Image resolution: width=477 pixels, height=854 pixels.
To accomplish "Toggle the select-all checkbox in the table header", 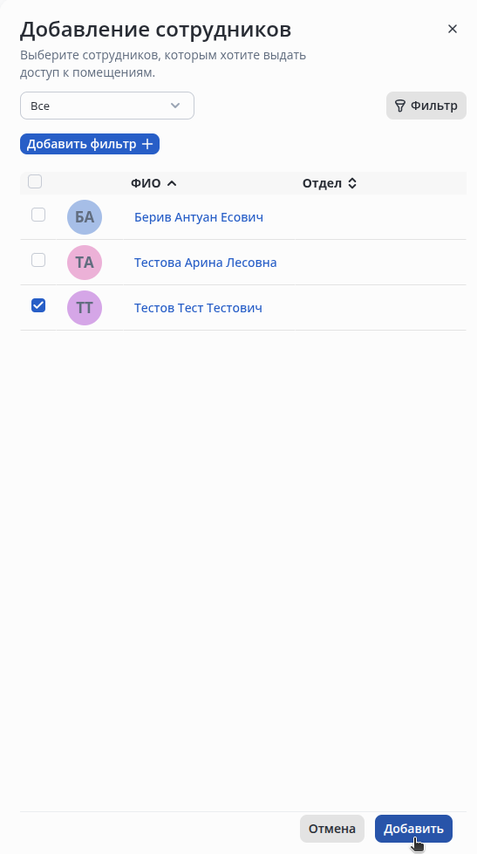I will point(35,181).
